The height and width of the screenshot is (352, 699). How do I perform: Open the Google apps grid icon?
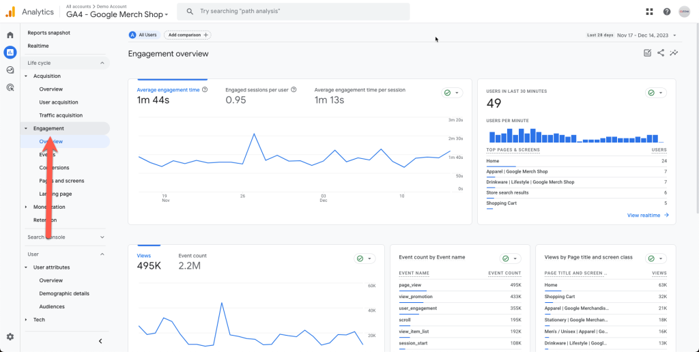[x=649, y=12]
